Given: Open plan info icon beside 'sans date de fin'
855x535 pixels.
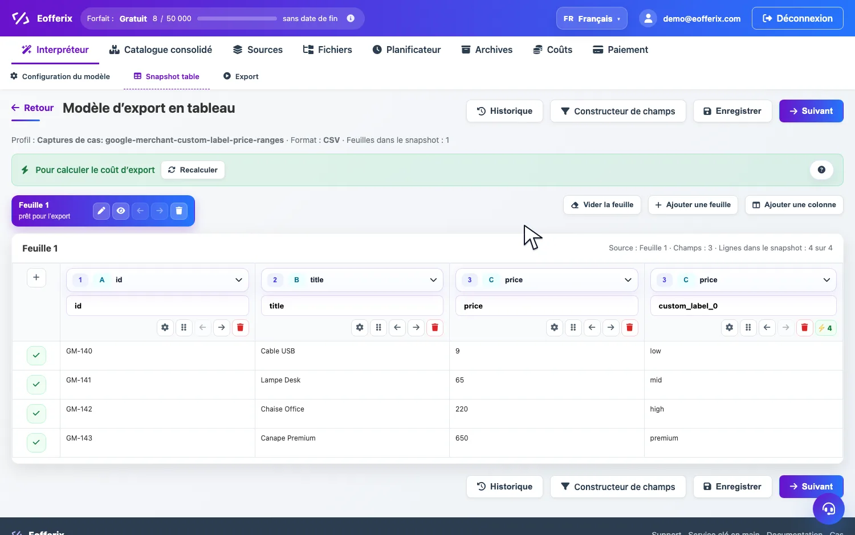Looking at the screenshot, I should [351, 18].
